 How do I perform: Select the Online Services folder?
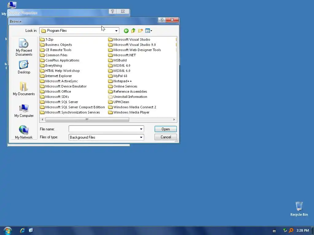pos(123,86)
